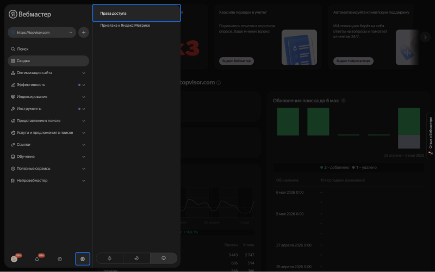Click the Обучение book icon

[13, 156]
